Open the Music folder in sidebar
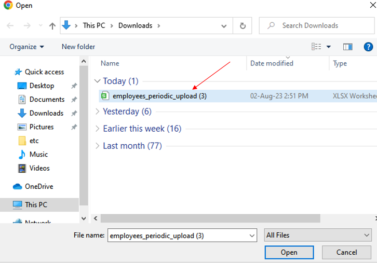Screen dimensions: 377x263 38,155
